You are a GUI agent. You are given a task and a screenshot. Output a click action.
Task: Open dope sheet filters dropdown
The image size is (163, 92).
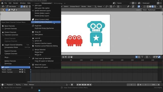tap(143, 57)
